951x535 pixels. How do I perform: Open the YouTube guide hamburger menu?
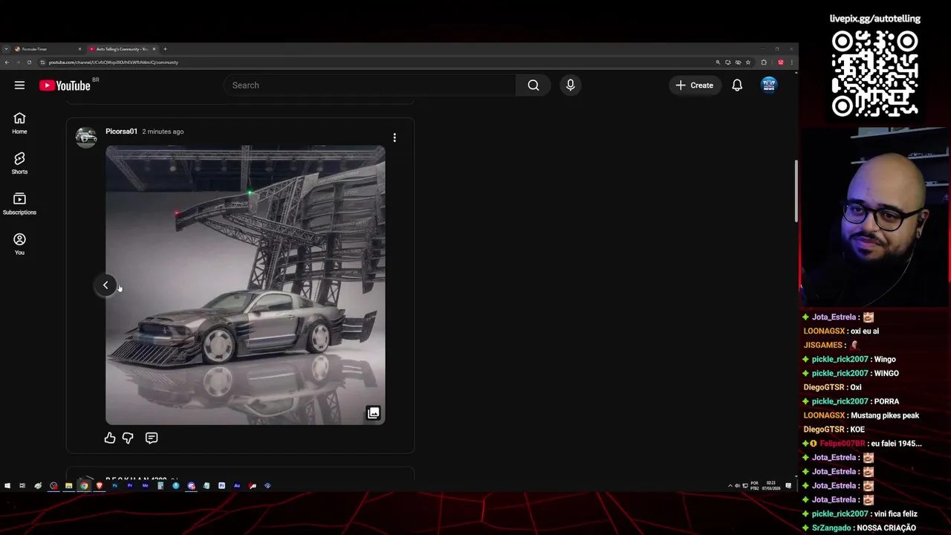click(x=19, y=85)
